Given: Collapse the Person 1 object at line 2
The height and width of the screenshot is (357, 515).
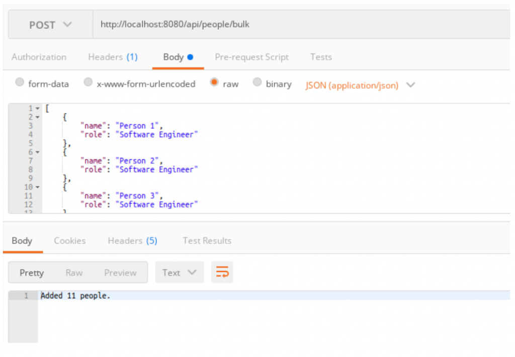Looking at the screenshot, I should [x=36, y=117].
